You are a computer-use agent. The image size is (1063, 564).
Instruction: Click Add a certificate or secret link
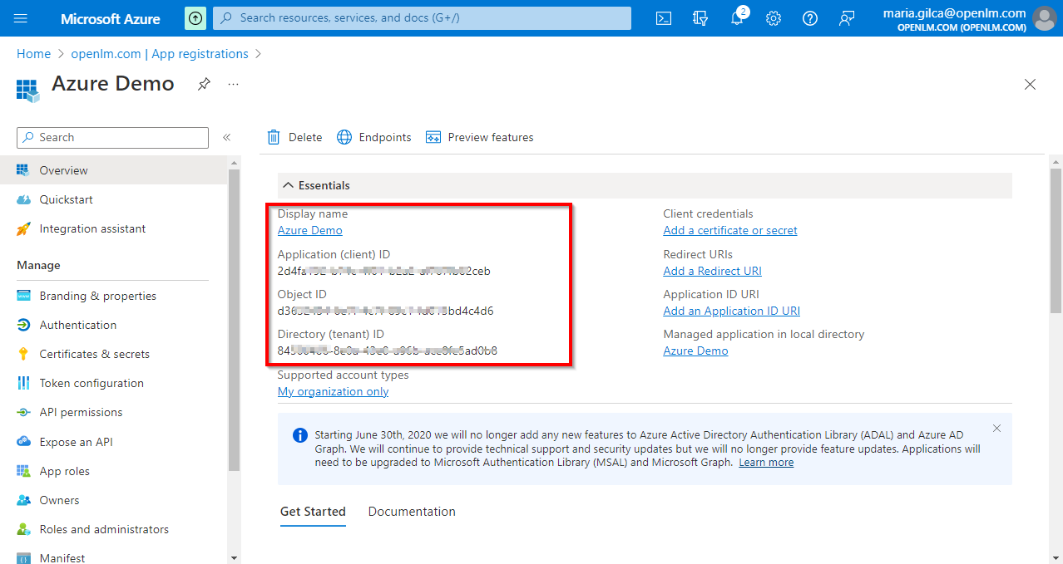point(729,230)
